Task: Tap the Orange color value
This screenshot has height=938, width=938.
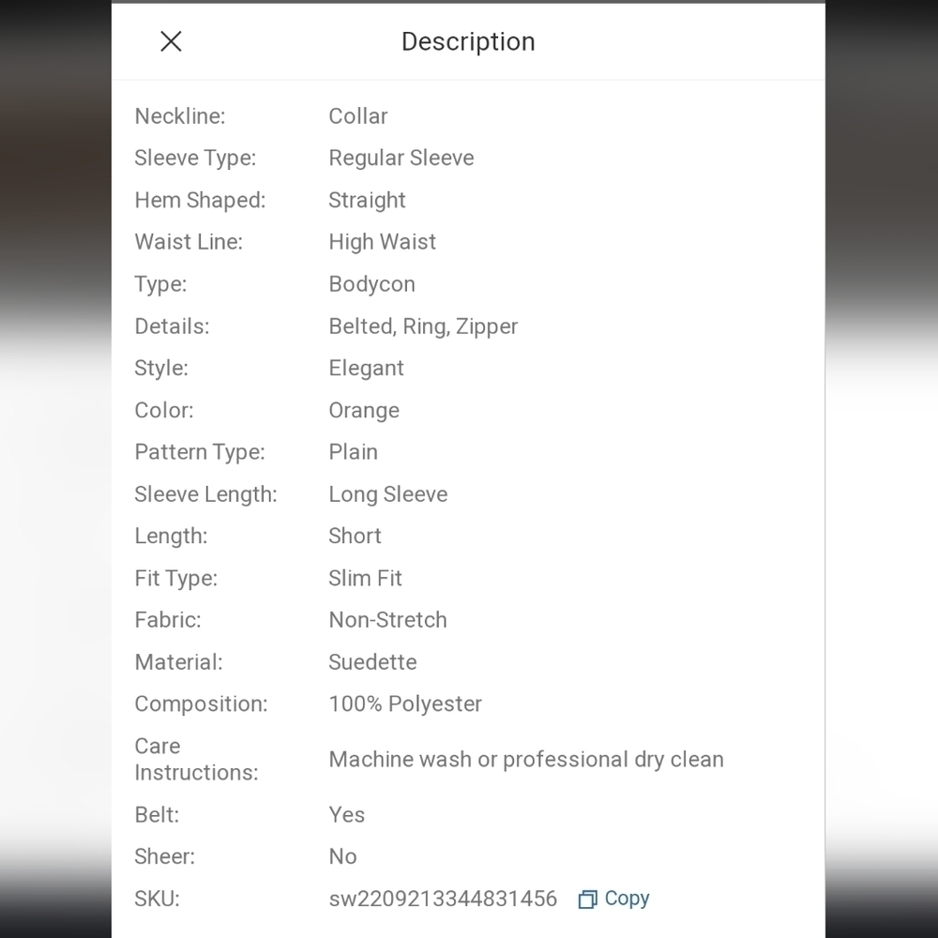Action: [364, 411]
